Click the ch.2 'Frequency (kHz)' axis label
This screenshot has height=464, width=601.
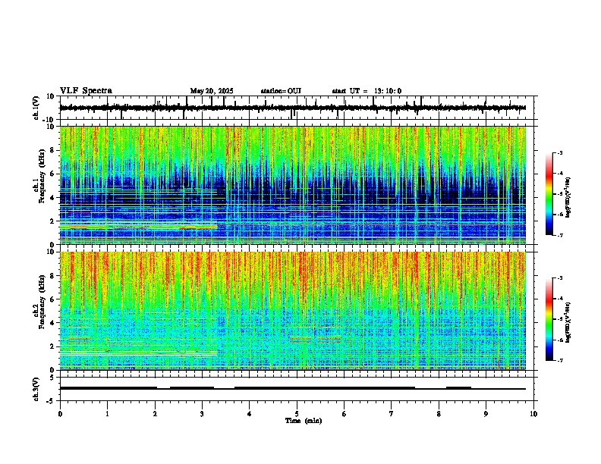pyautogui.click(x=42, y=302)
